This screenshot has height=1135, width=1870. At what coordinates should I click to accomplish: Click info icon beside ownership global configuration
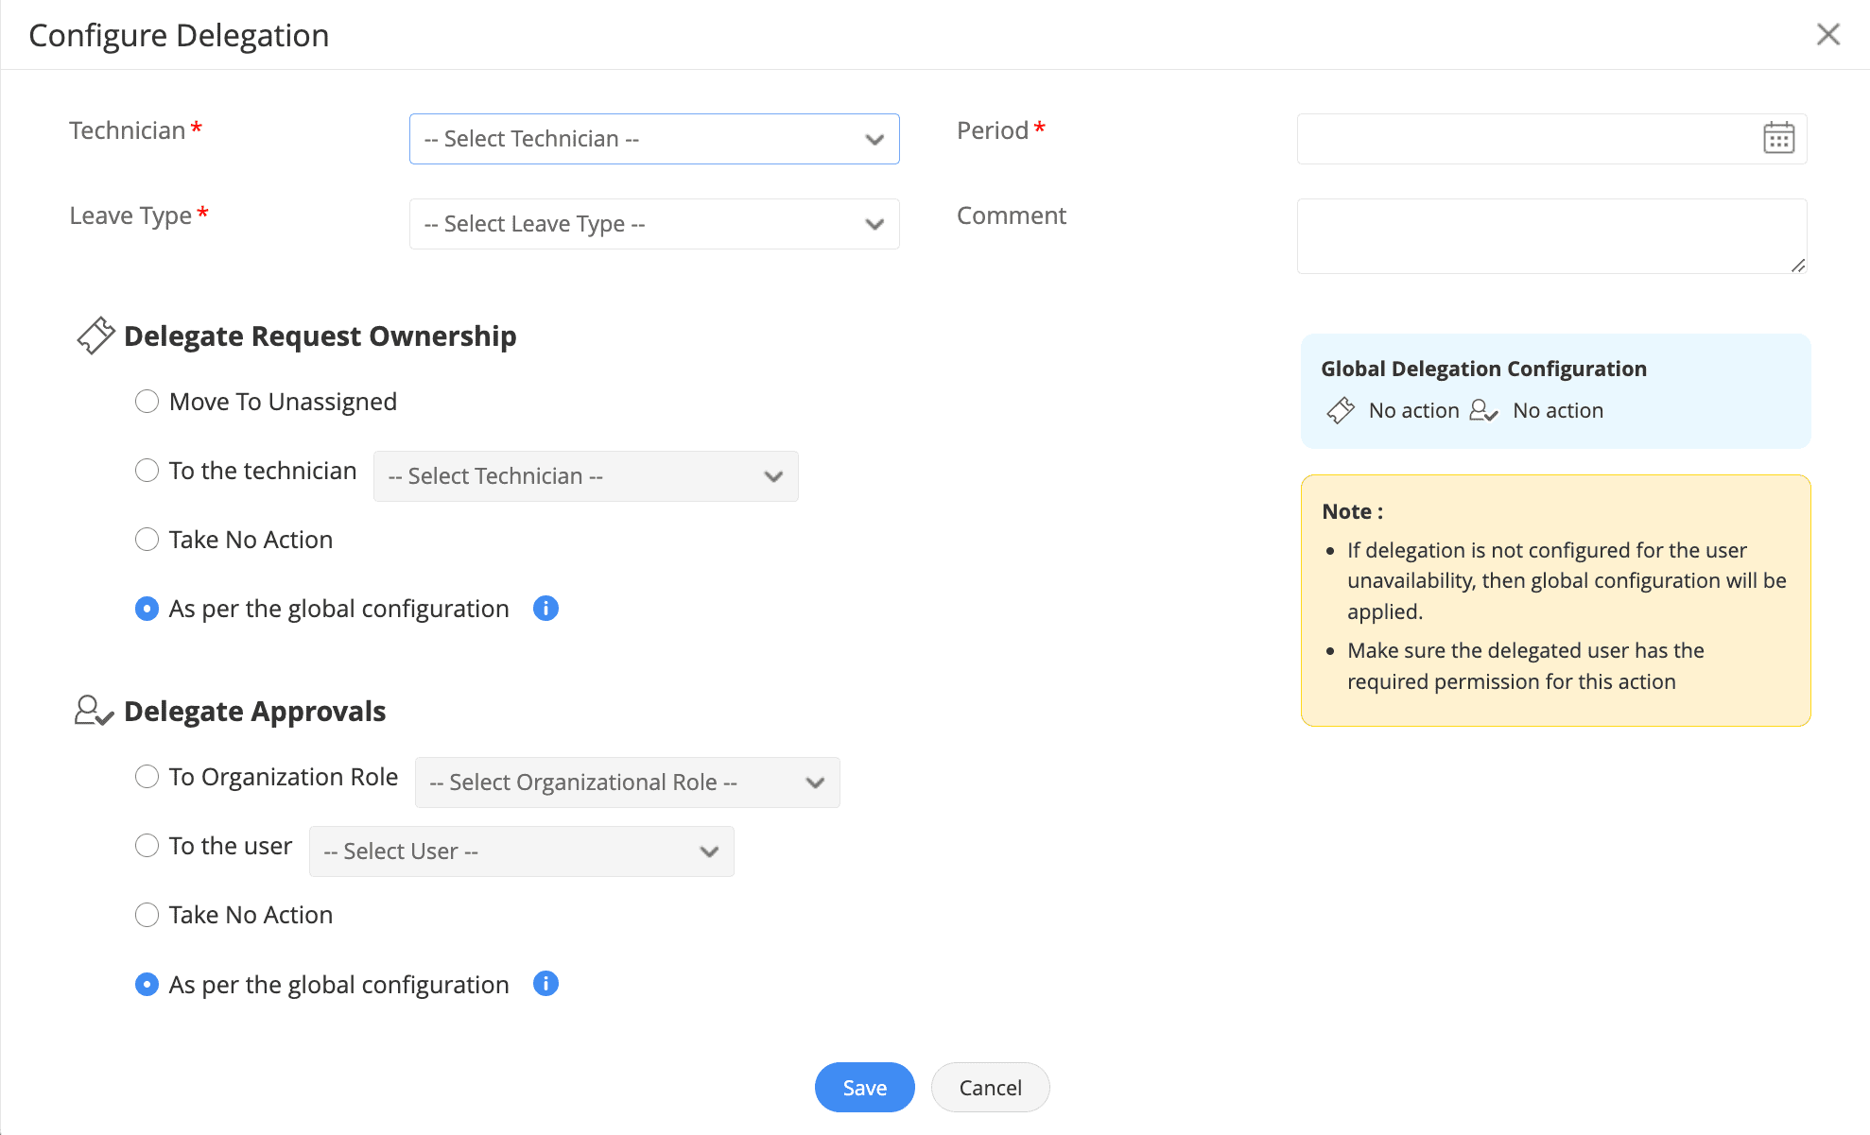[545, 609]
